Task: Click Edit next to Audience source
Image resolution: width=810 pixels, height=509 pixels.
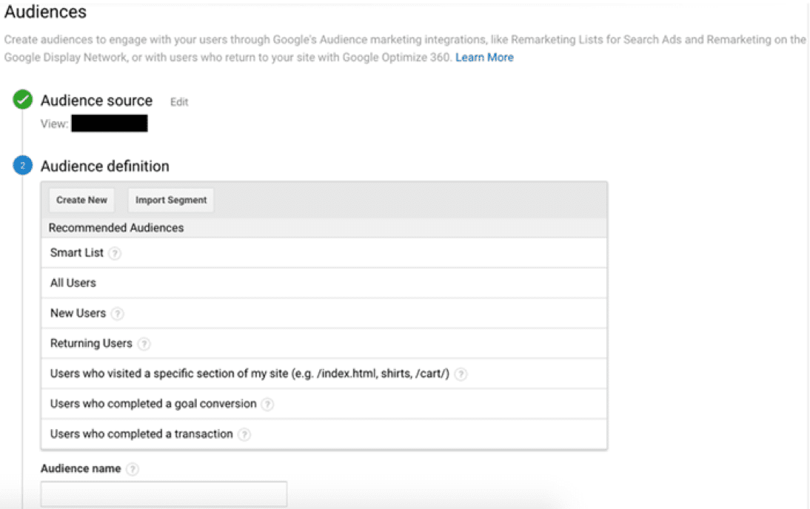Action: 179,102
